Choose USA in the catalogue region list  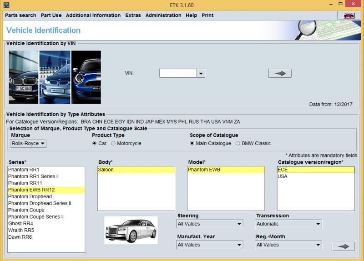pos(283,176)
